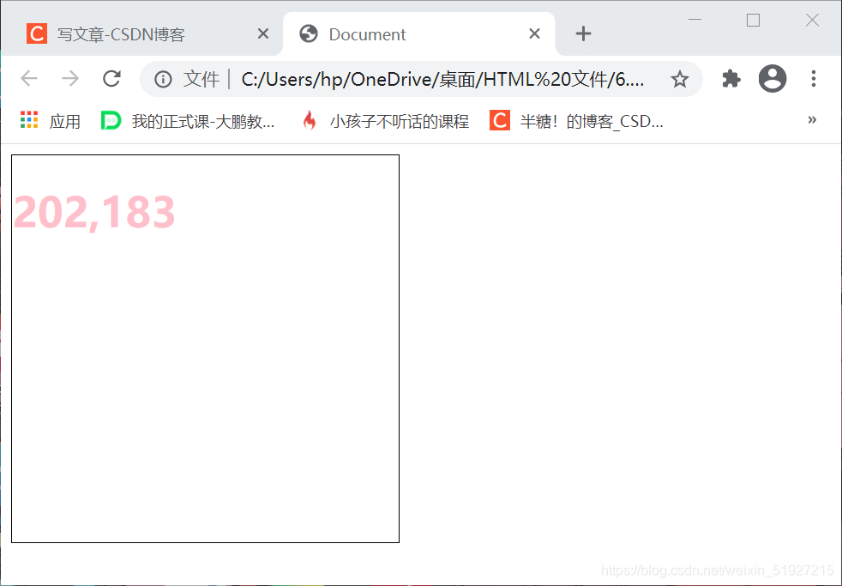842x586 pixels.
Task: Open the site information file icon
Action: pos(163,79)
